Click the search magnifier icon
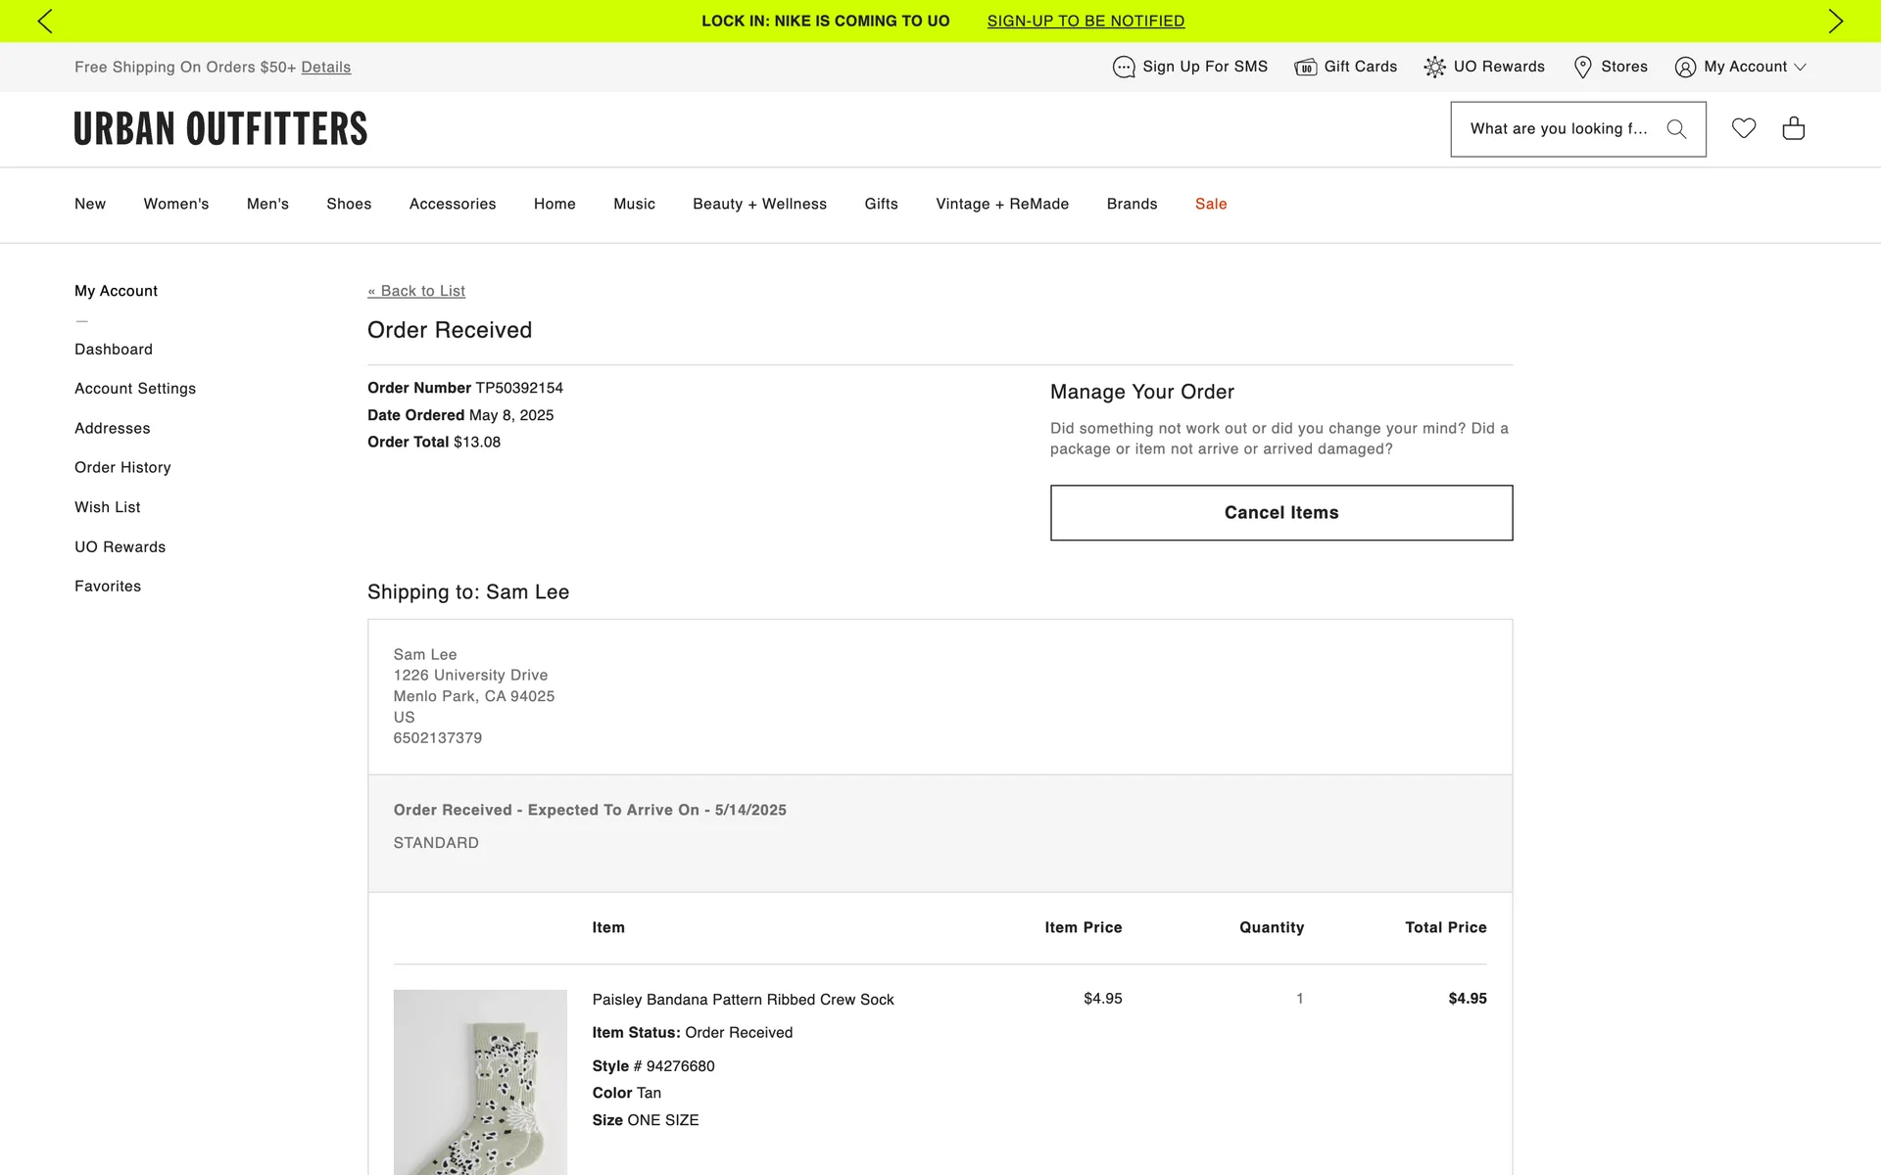Screen dimensions: 1881x1175 pos(1676,129)
